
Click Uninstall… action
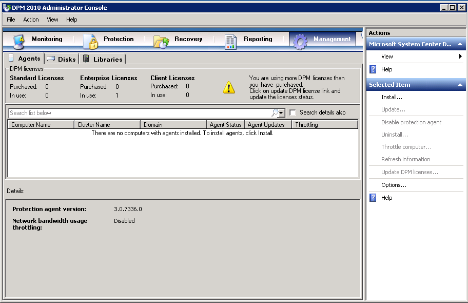394,135
